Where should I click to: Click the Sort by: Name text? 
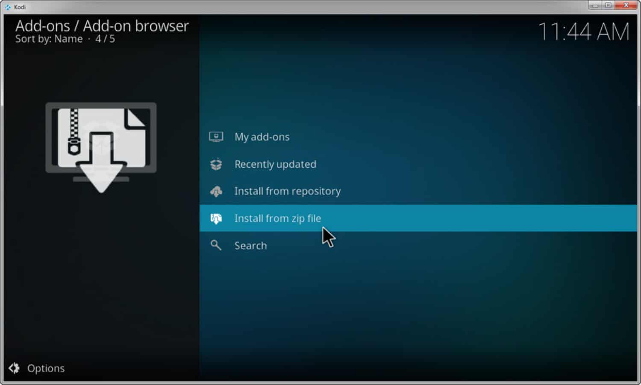point(49,39)
